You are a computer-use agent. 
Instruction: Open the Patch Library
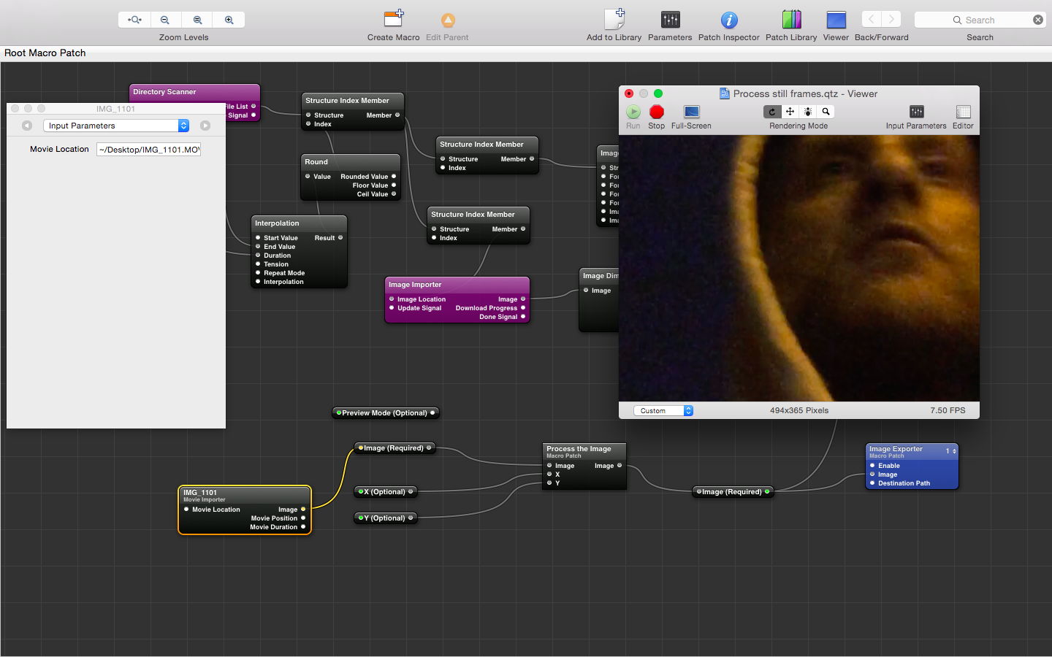(x=791, y=19)
